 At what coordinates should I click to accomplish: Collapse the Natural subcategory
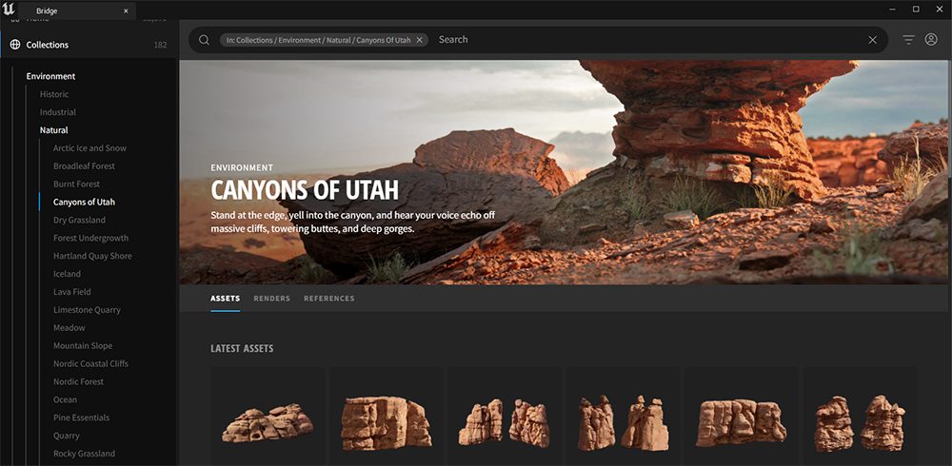tap(53, 130)
